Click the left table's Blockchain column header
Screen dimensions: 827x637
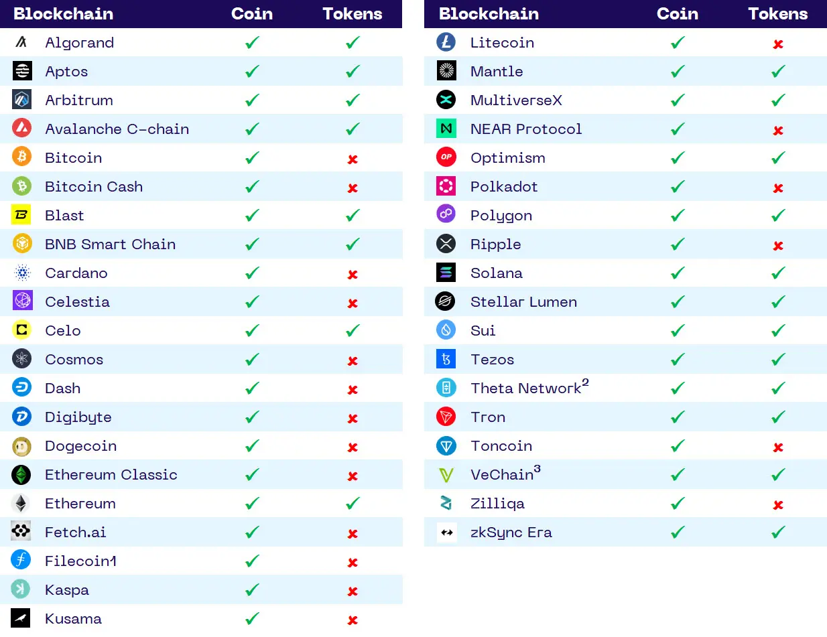(63, 13)
